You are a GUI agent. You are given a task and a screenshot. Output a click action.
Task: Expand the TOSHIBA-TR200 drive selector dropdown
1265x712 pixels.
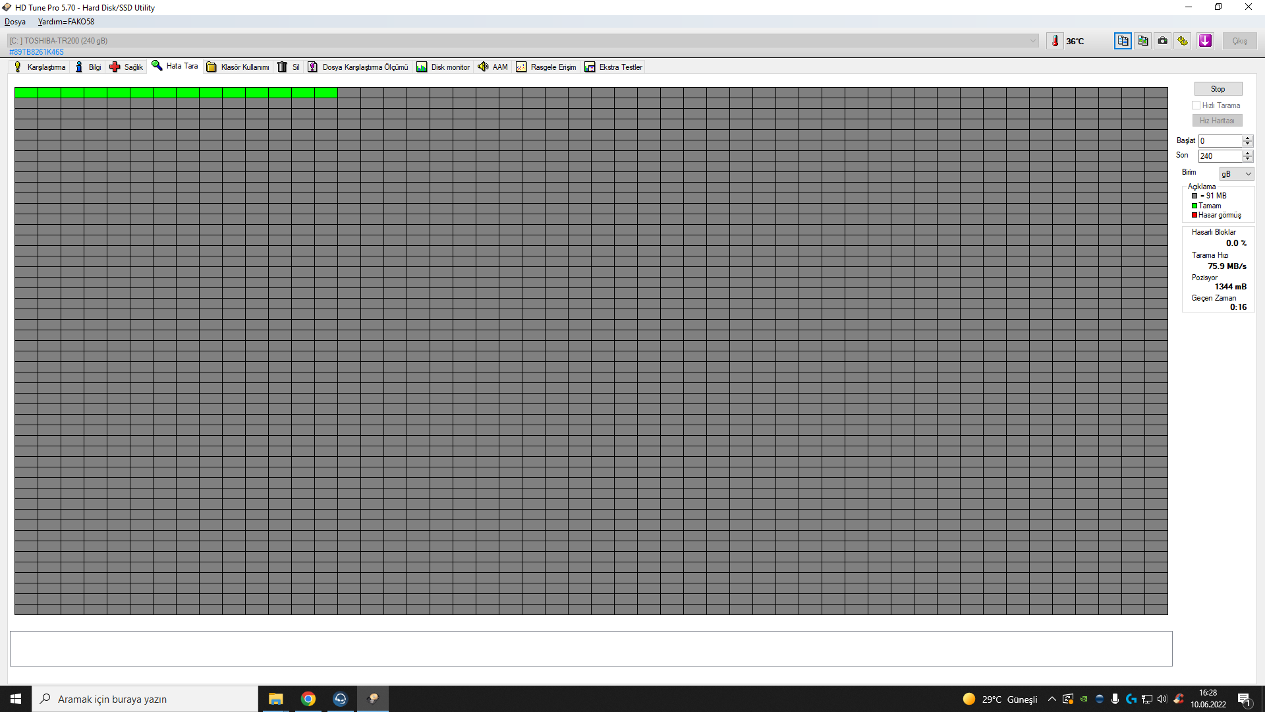1032,41
